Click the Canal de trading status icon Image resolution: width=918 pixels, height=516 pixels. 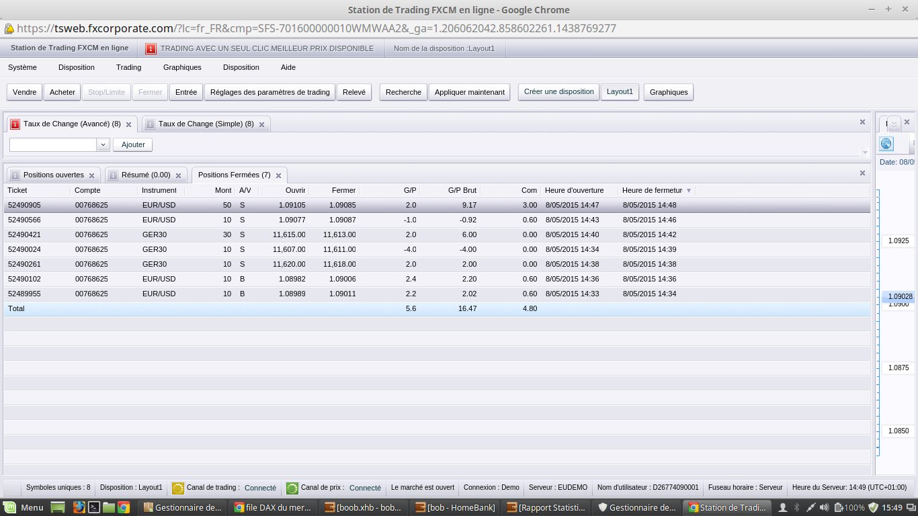(x=178, y=488)
